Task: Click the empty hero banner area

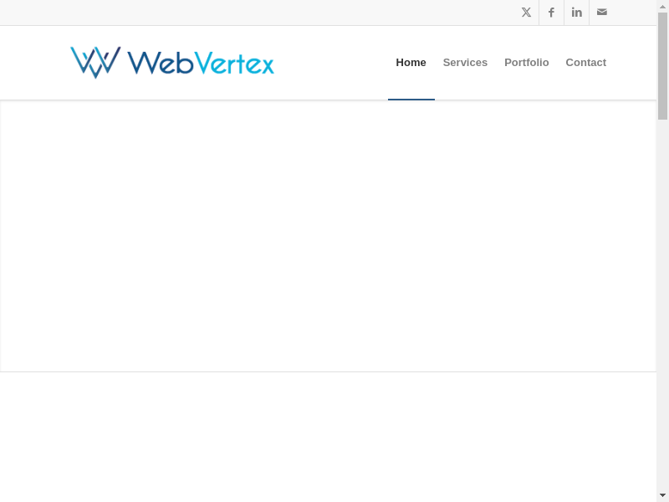Action: click(x=328, y=236)
